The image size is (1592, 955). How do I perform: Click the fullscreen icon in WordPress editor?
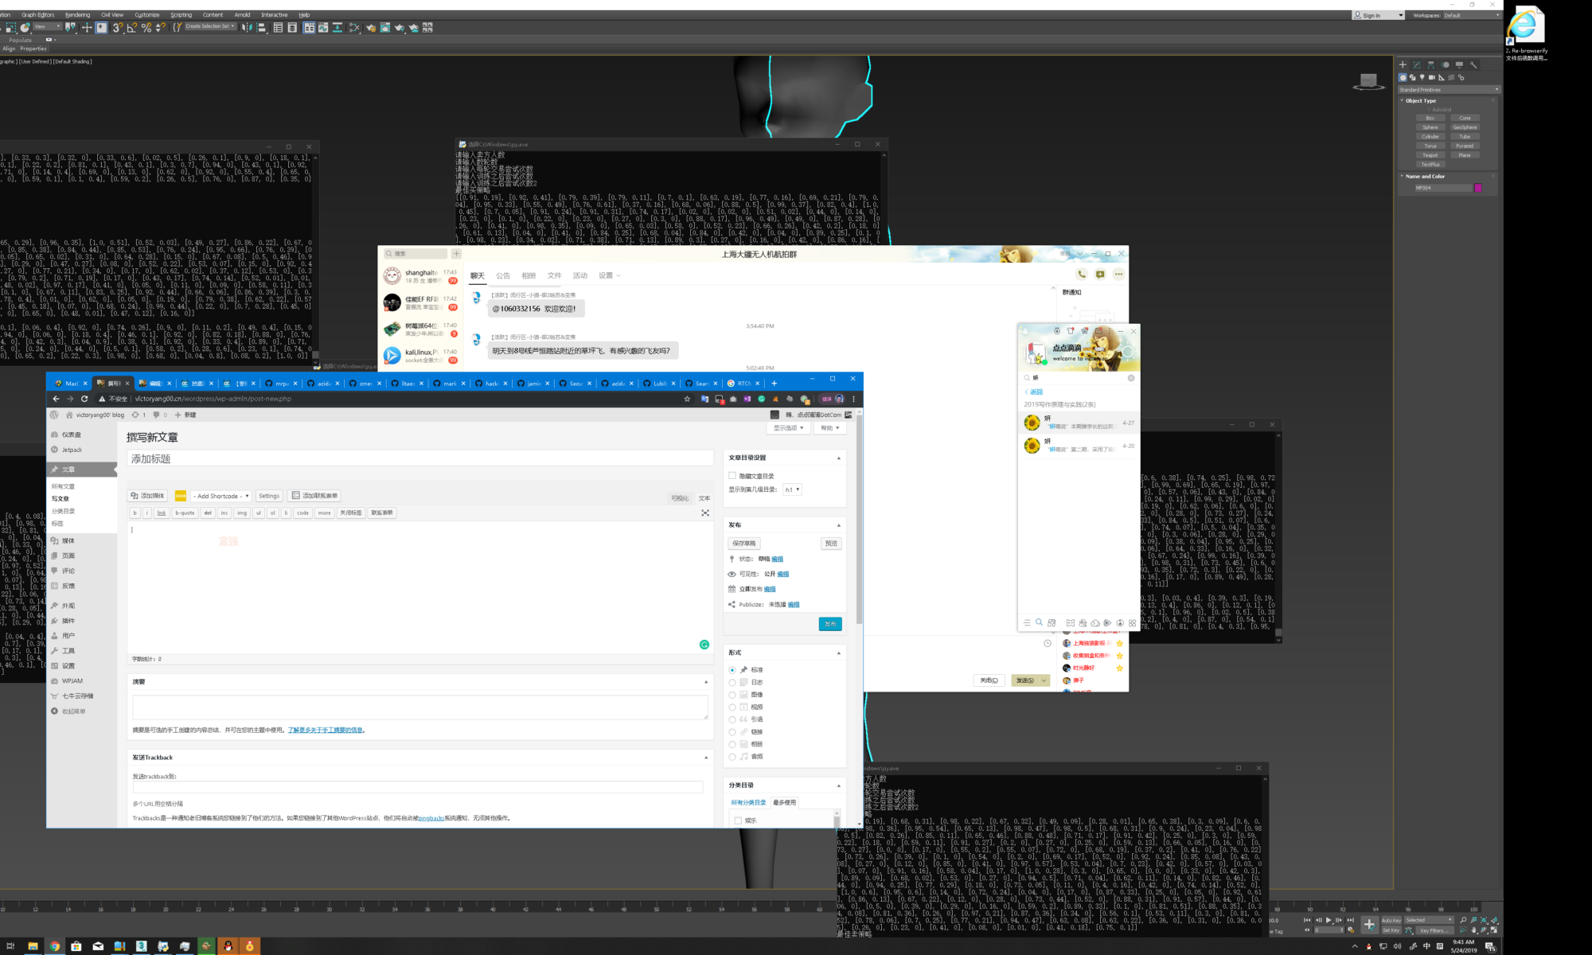click(x=705, y=513)
